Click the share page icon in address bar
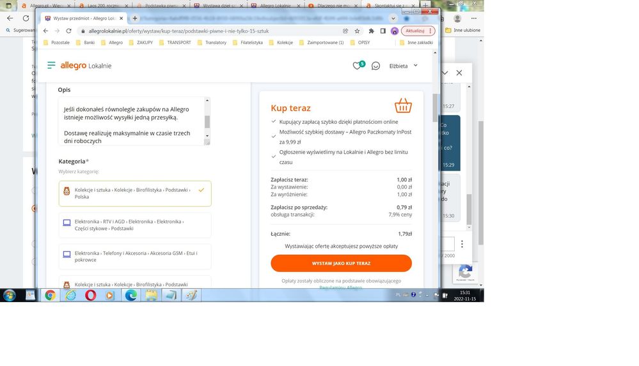 pyautogui.click(x=345, y=31)
